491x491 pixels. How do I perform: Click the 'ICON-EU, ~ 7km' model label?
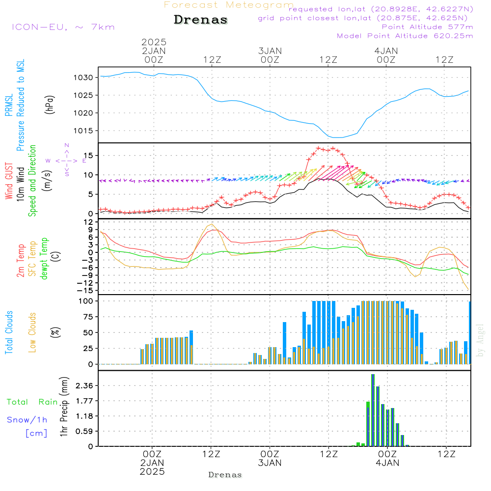pos(63,27)
